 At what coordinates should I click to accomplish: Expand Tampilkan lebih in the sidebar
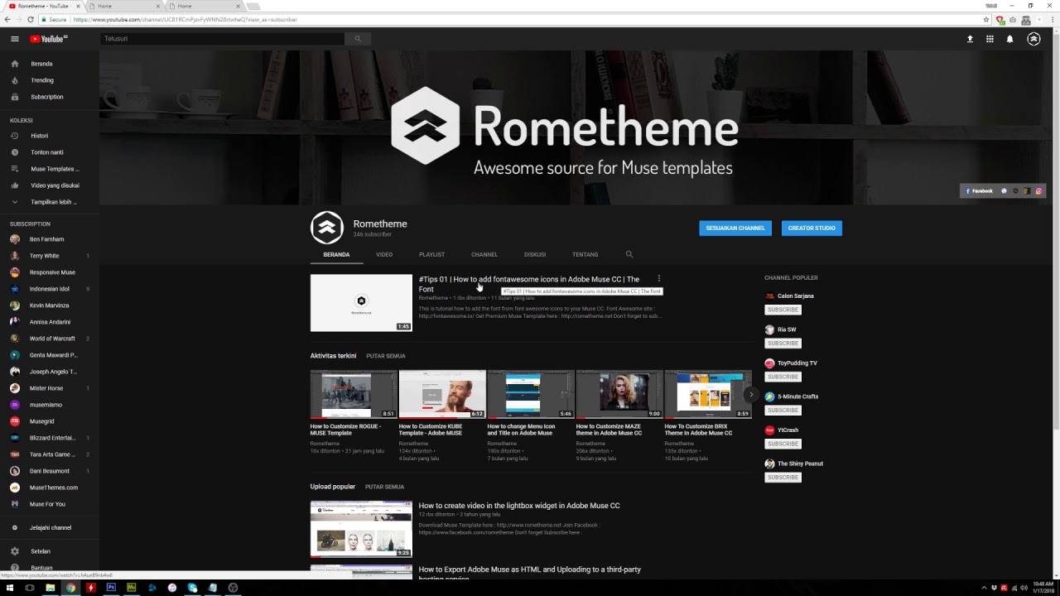coord(50,202)
